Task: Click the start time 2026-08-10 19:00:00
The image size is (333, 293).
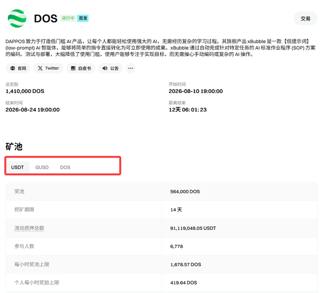Action: [195, 91]
